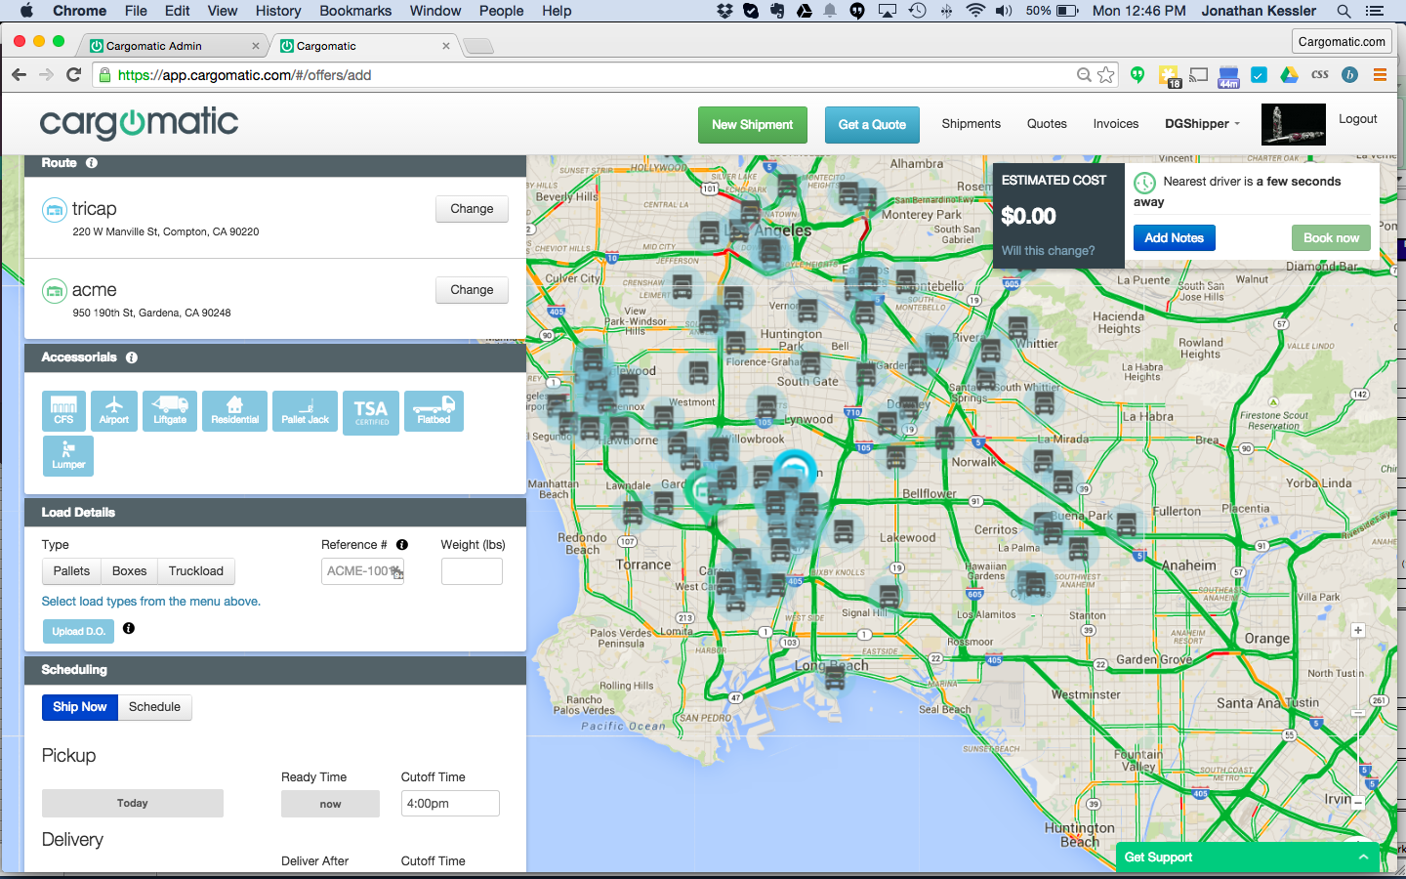Choose the Pallet Jack accessorial
1406x879 pixels.
pyautogui.click(x=305, y=411)
